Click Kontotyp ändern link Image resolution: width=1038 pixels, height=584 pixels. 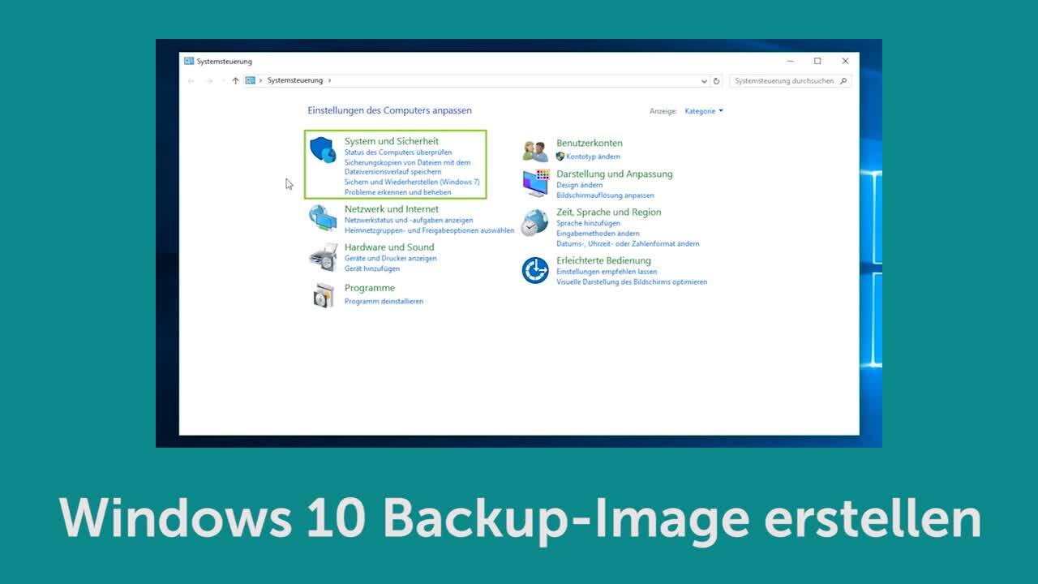point(594,157)
